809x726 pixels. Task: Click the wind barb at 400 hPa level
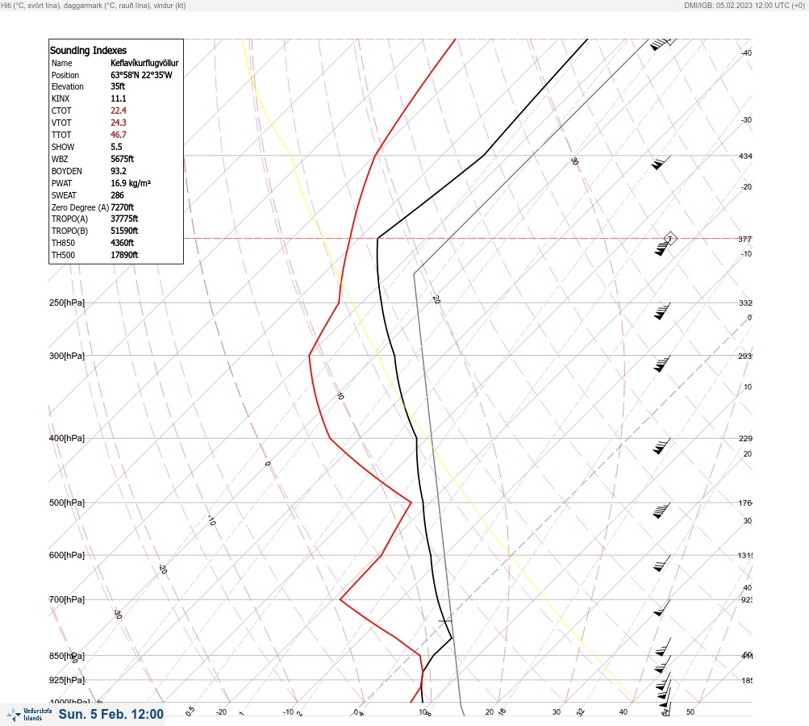click(662, 446)
